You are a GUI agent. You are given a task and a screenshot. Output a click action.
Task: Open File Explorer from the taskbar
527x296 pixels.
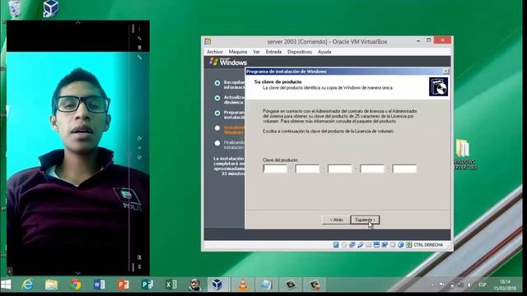coord(51,285)
